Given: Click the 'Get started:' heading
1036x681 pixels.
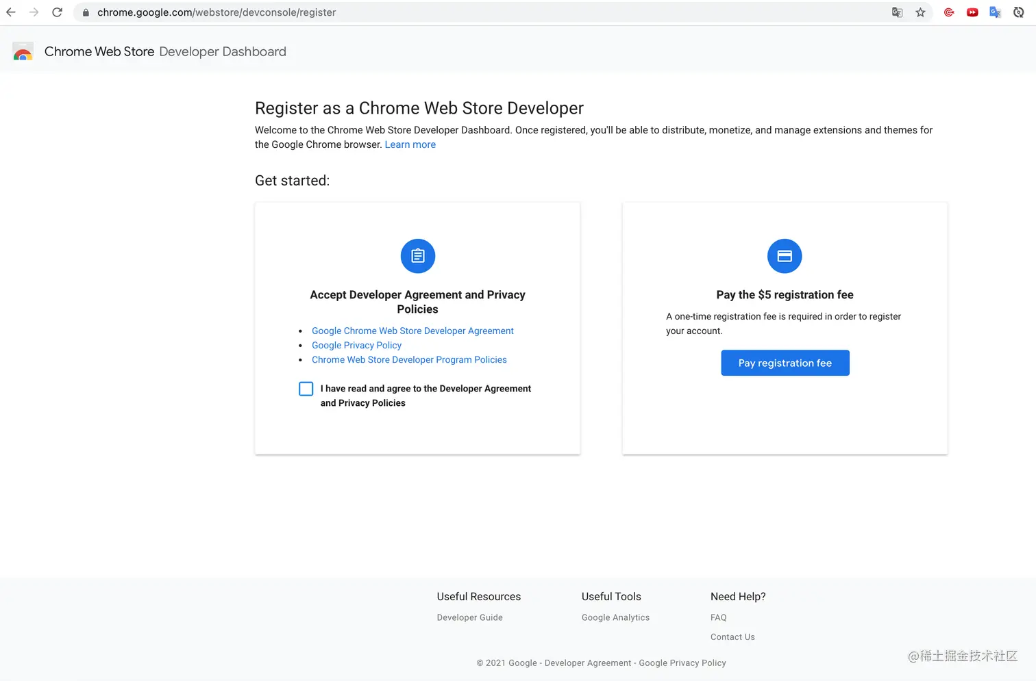Looking at the screenshot, I should (292, 181).
